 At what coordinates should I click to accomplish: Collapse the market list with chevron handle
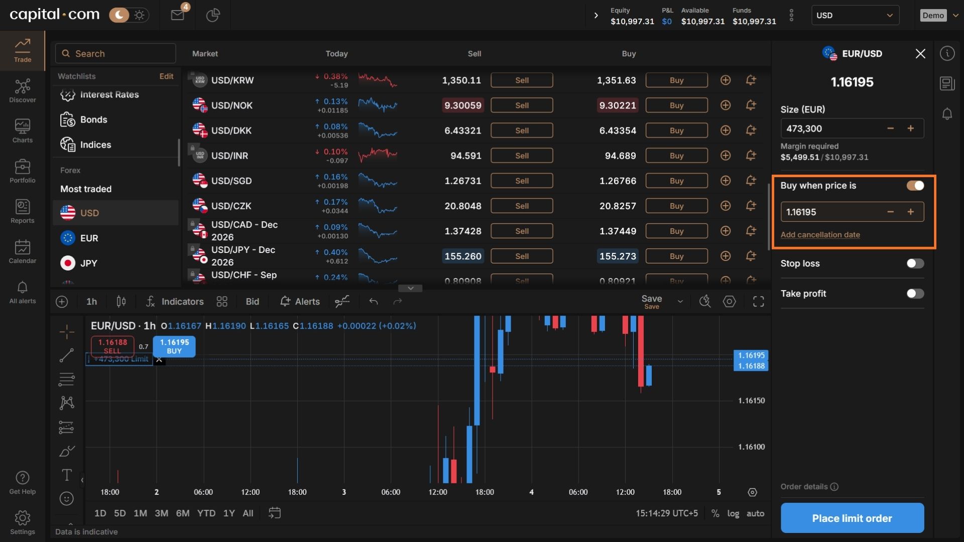click(410, 288)
